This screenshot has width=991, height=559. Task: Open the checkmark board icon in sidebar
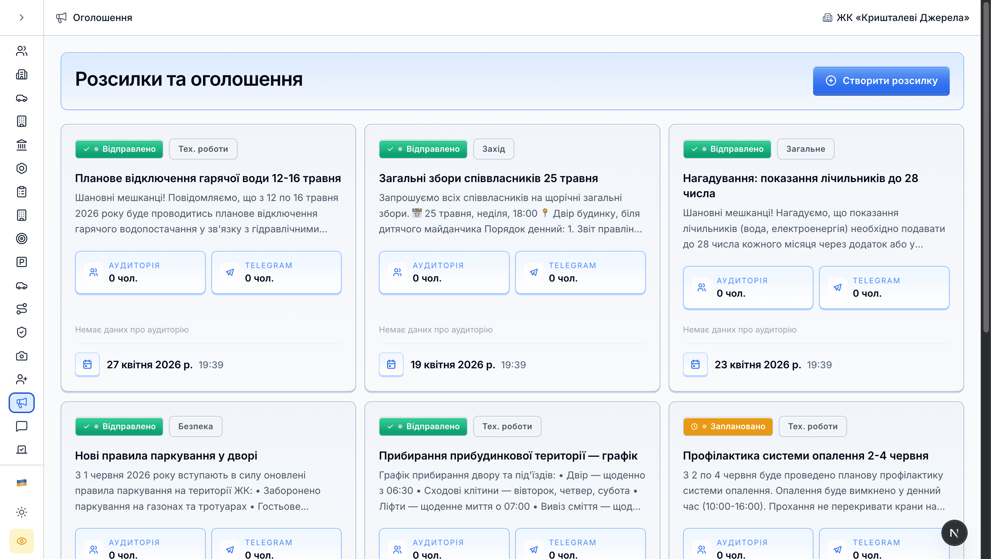click(22, 449)
